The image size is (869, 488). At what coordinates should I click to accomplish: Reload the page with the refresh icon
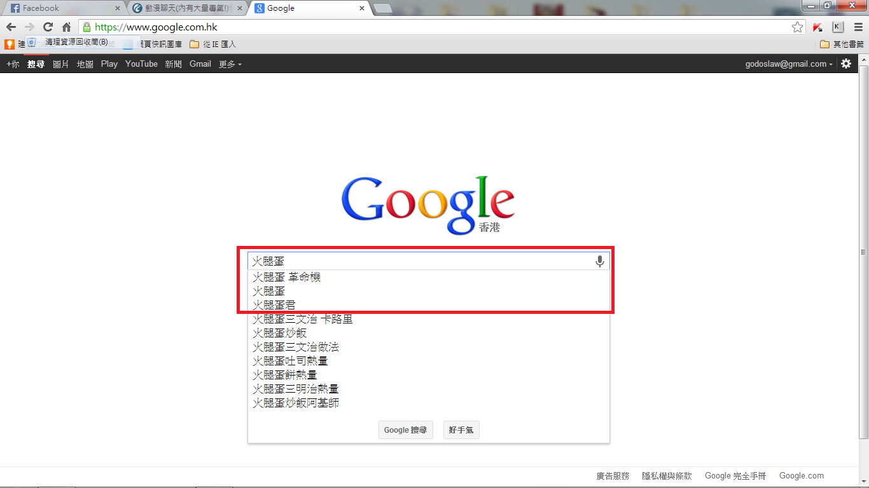[48, 27]
